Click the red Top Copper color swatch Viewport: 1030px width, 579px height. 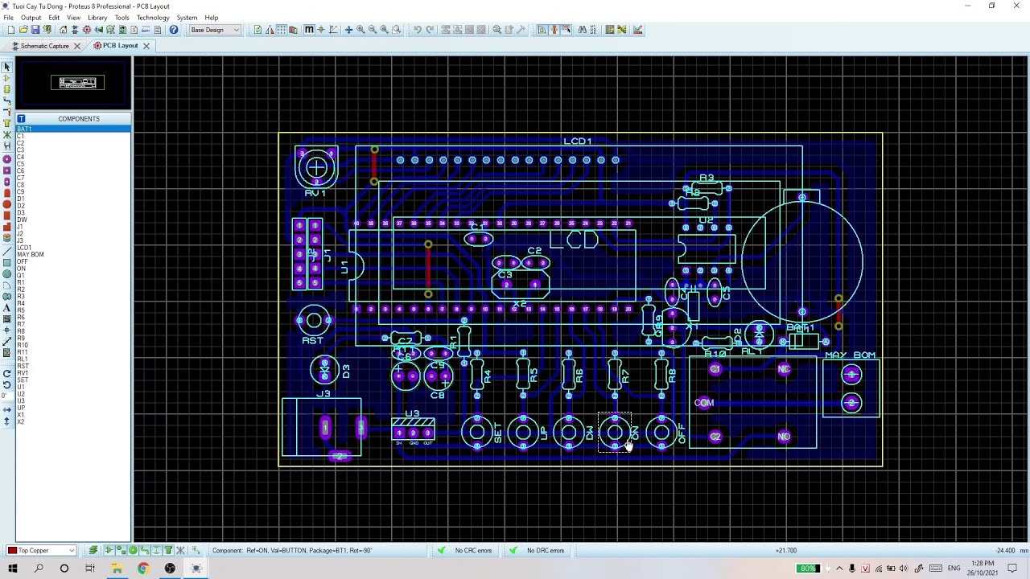[12, 550]
